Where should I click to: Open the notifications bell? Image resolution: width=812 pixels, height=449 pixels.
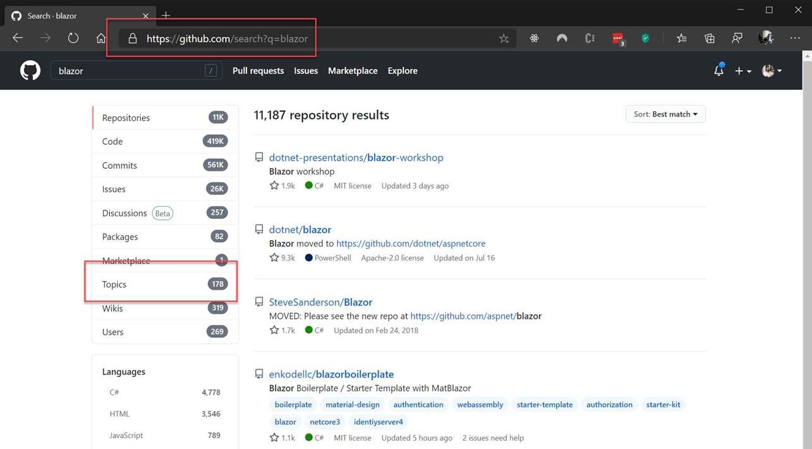(x=718, y=71)
